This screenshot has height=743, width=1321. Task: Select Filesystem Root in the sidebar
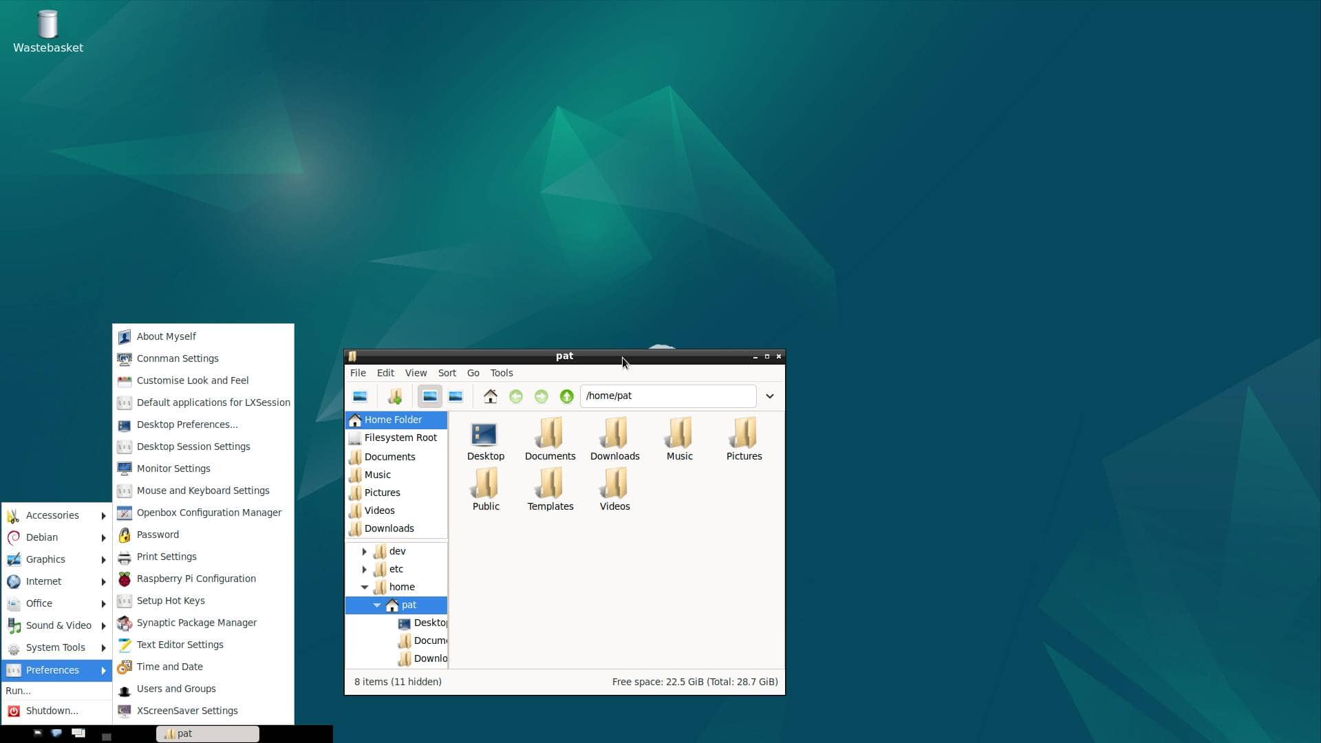pos(400,438)
